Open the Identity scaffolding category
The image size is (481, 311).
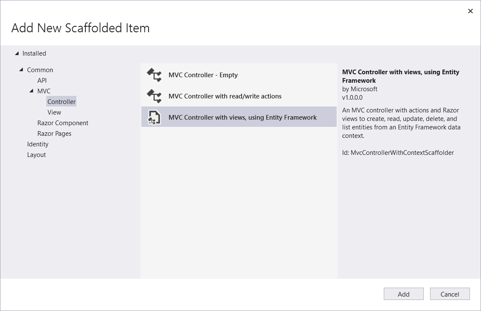37,144
